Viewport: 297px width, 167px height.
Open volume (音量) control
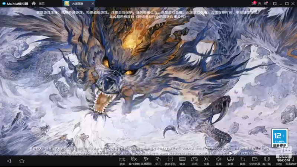pos(218,161)
